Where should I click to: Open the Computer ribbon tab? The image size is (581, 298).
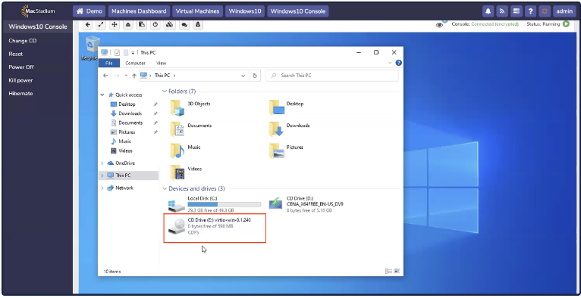135,63
